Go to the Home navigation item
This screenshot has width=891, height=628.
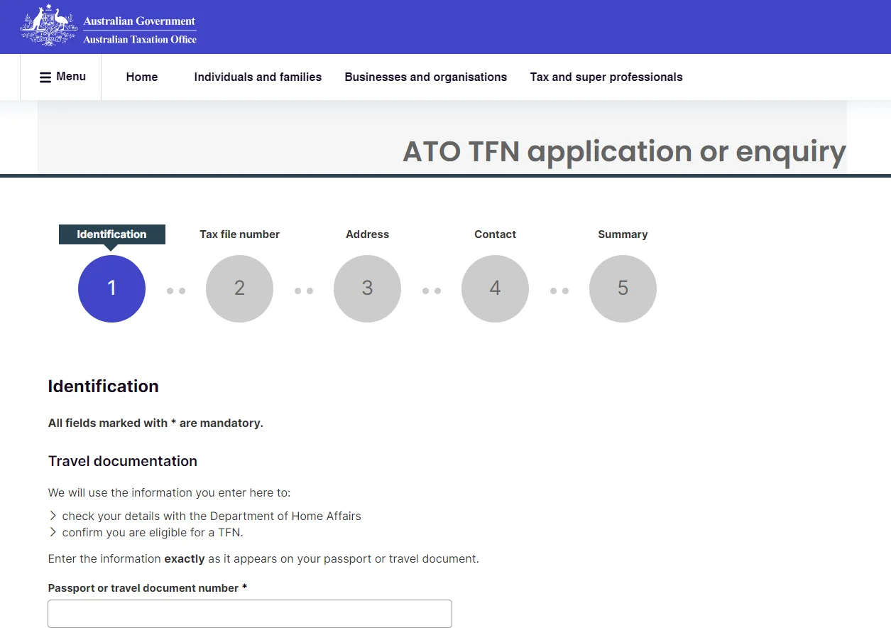click(142, 77)
